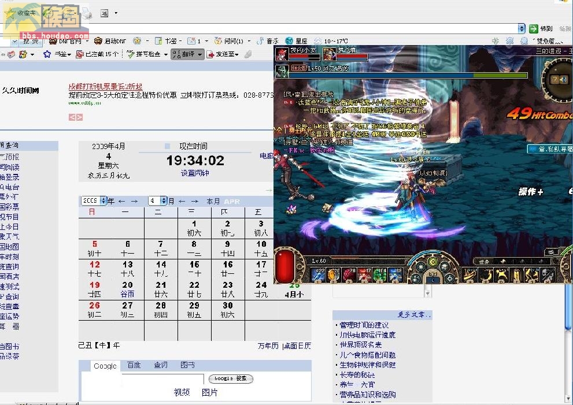Image resolution: width=573 pixels, height=405 pixels.
Task: Open the 成都打折机票 ad link
Action: pyautogui.click(x=105, y=87)
